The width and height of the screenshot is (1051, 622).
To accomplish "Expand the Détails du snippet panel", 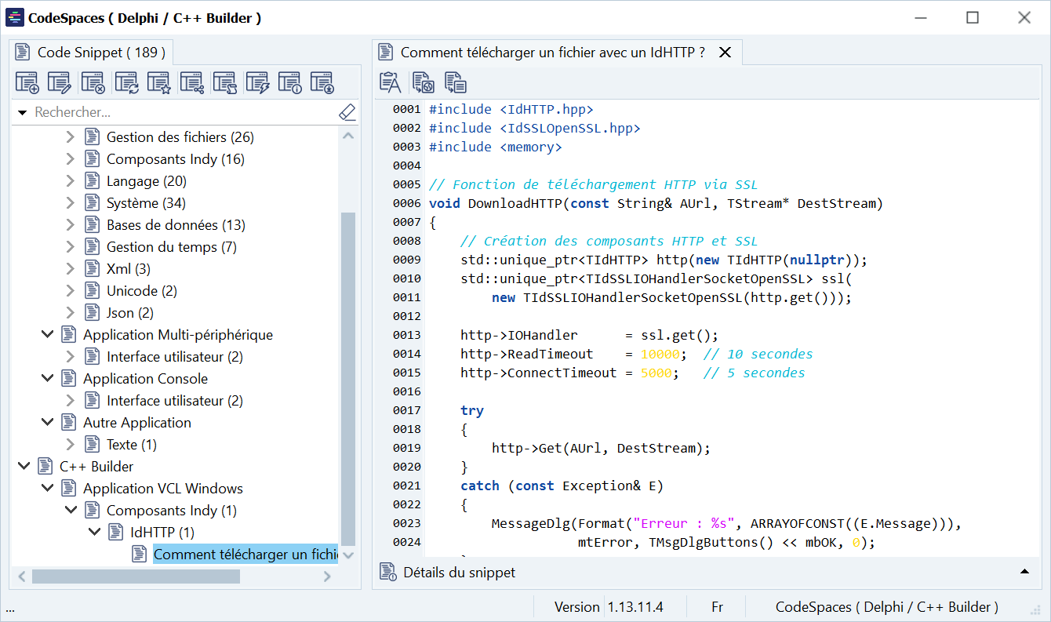I will (1024, 572).
